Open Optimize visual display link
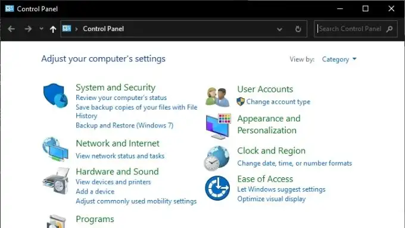Viewport: 405px width, 228px height. [272, 199]
